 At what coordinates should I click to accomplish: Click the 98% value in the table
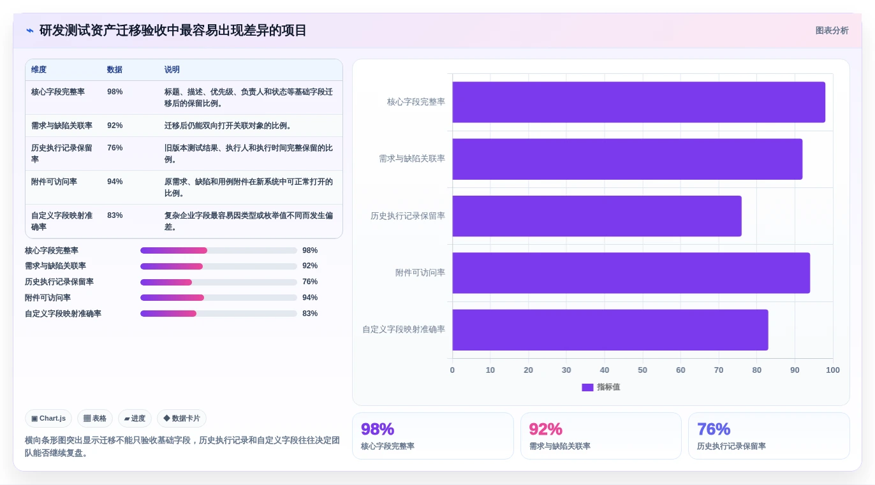click(115, 92)
